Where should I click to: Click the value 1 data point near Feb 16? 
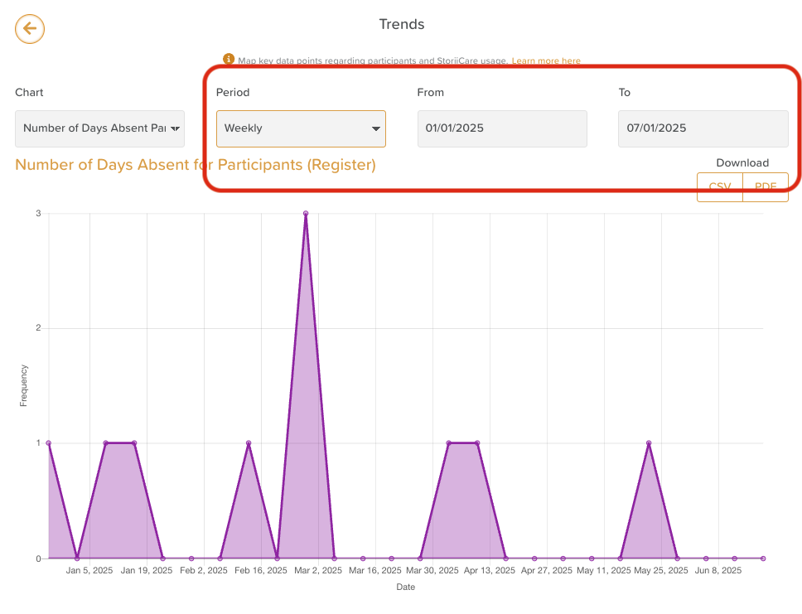(x=249, y=443)
